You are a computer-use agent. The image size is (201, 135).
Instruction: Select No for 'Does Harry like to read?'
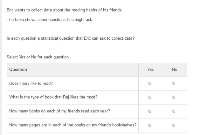tap(174, 84)
